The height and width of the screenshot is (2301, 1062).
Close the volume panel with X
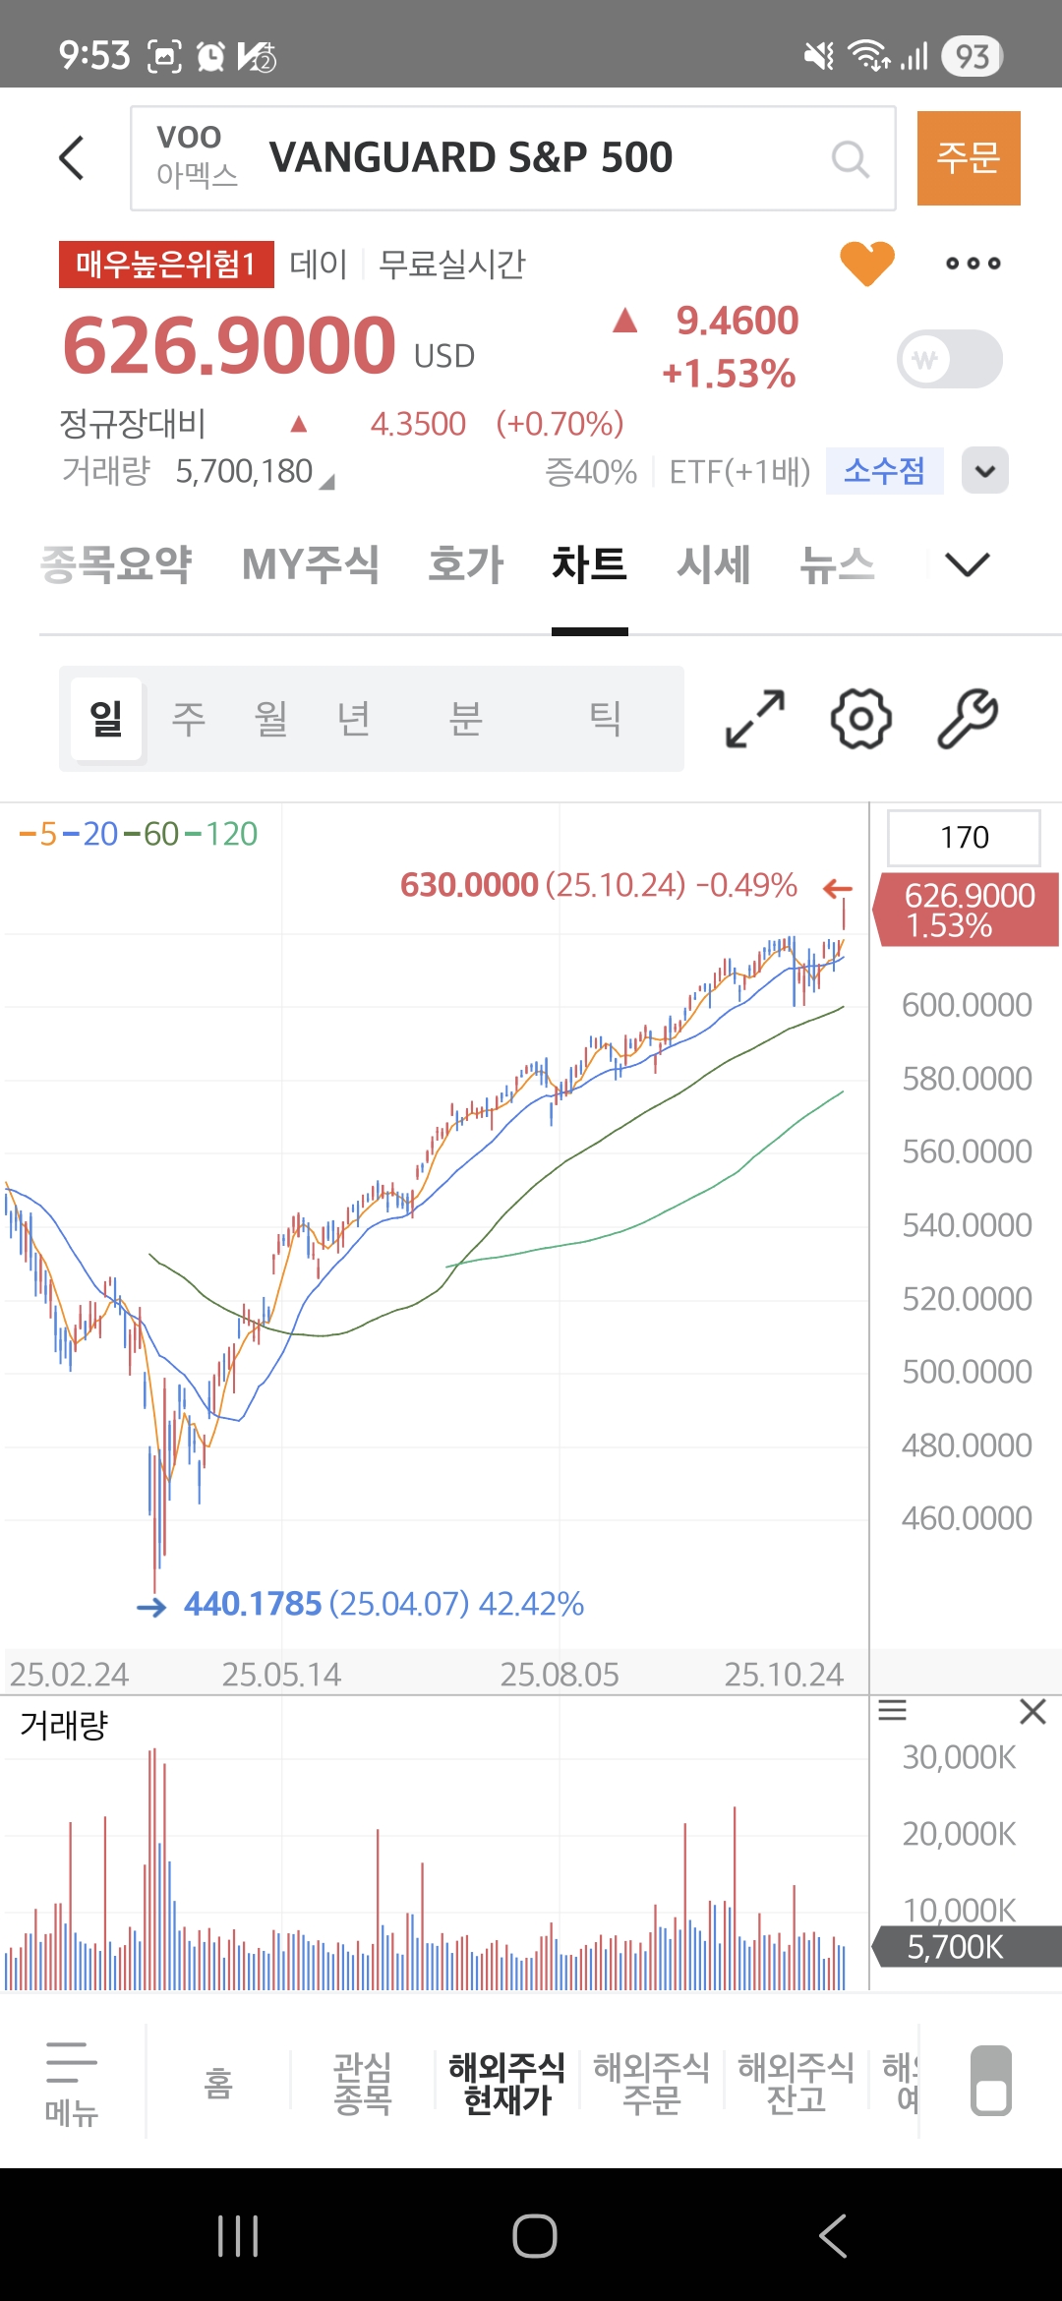coord(1032,1712)
